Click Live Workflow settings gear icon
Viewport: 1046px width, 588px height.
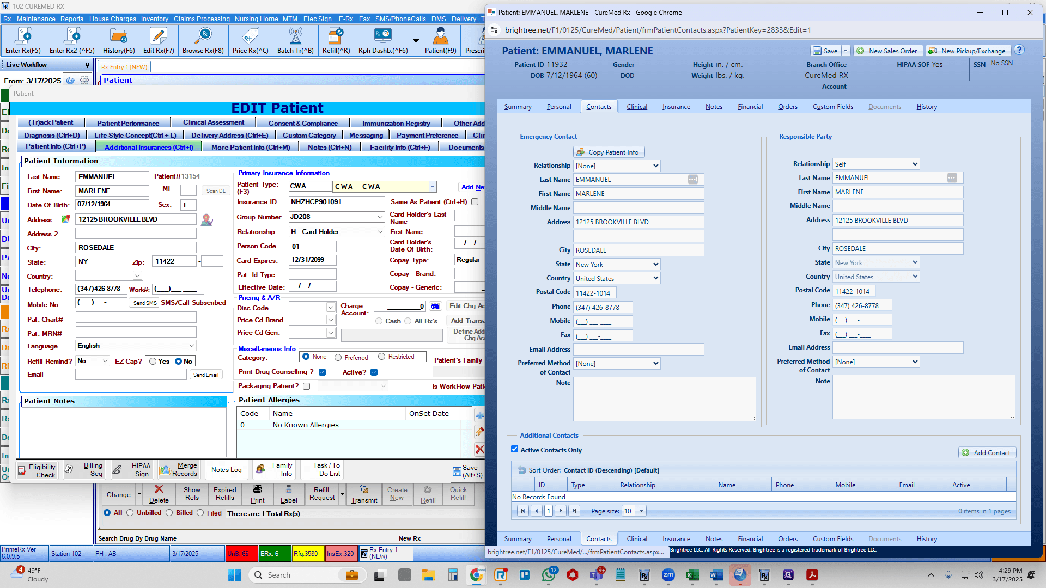(x=84, y=81)
